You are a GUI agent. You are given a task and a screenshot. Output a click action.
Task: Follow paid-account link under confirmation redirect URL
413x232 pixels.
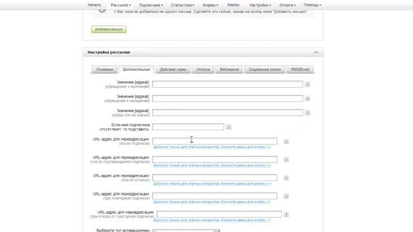212,166
